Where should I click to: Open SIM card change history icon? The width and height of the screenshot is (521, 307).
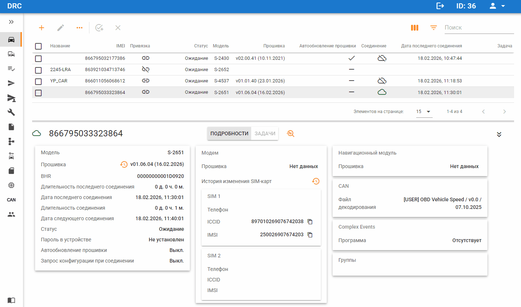tap(316, 181)
